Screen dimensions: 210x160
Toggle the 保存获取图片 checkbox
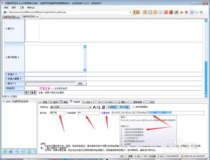pyautogui.click(x=134, y=107)
